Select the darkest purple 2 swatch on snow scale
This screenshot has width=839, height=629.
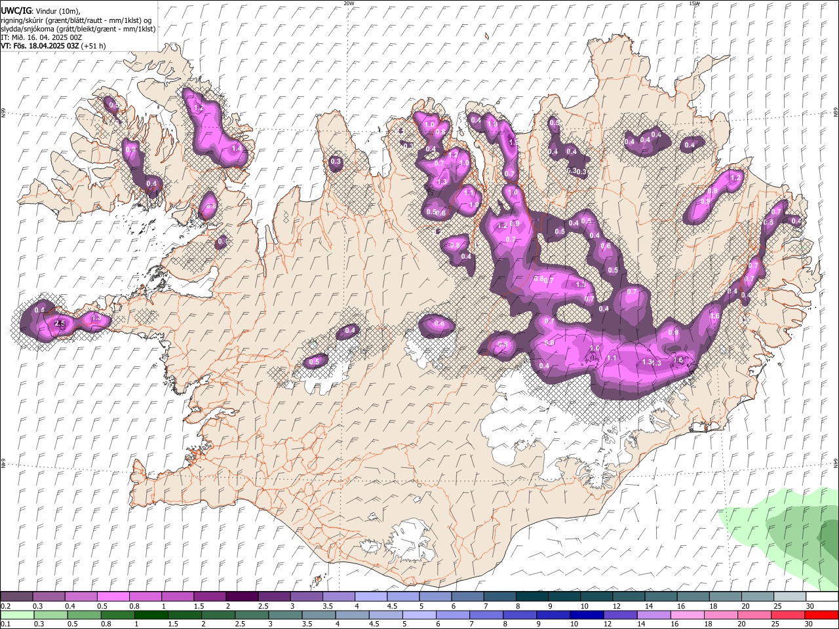(242, 596)
